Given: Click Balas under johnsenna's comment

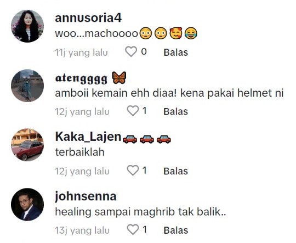Looking at the screenshot, I should pos(176,230).
